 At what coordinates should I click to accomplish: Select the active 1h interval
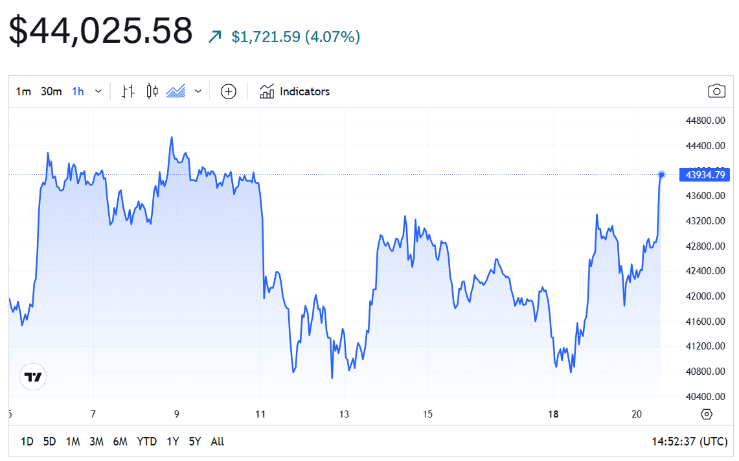click(77, 91)
